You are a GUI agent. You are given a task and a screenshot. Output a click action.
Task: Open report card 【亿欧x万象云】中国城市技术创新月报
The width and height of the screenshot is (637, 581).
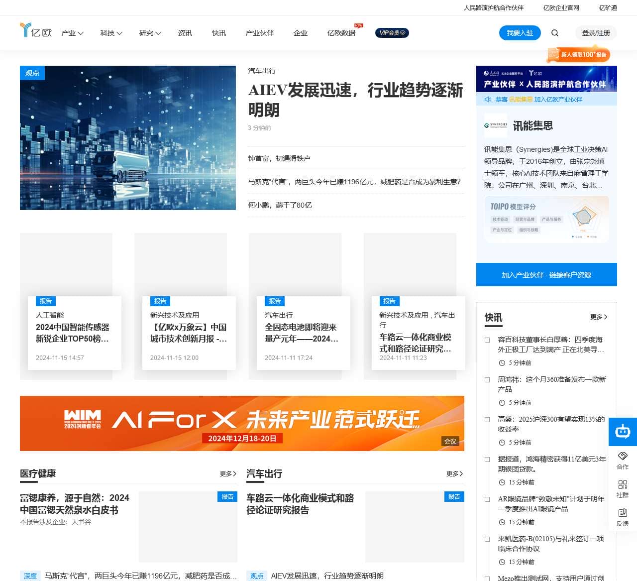[x=189, y=333]
